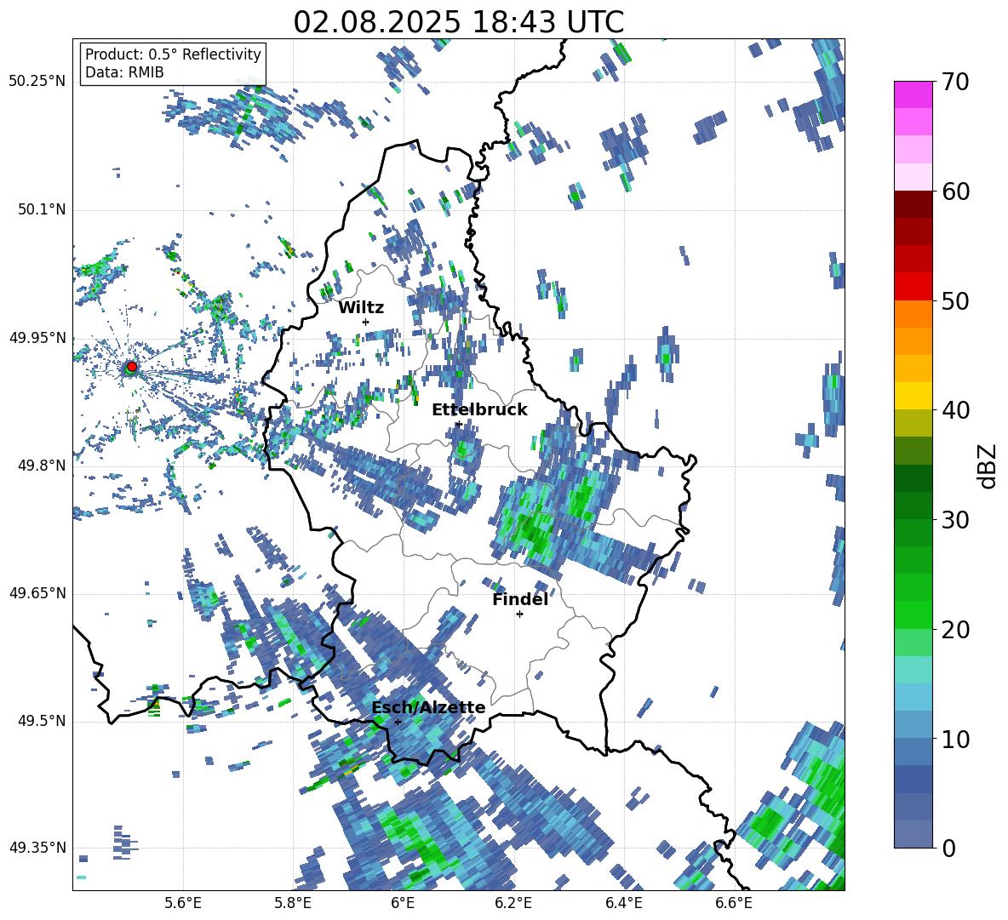Click the colorbar tick label 30

(x=955, y=520)
